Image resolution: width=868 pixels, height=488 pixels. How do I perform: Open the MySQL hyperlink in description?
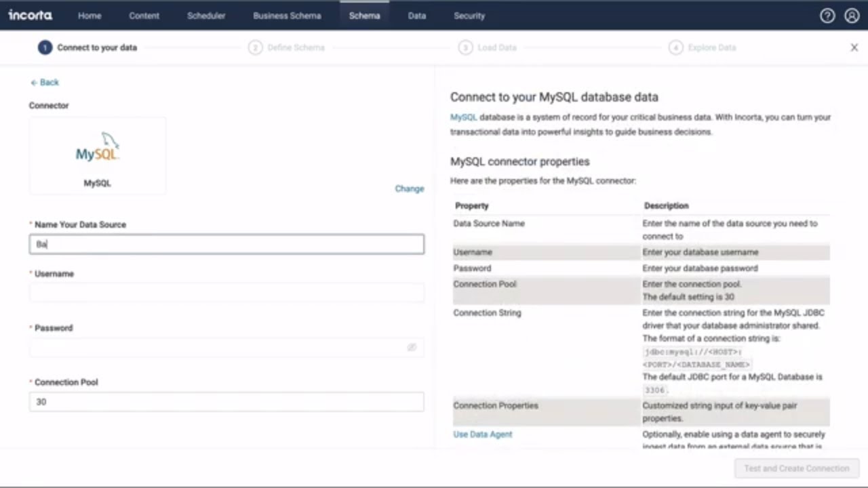[464, 117]
